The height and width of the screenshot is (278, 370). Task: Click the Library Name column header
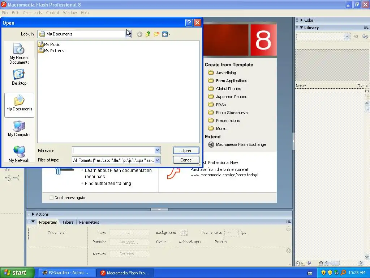326,86
